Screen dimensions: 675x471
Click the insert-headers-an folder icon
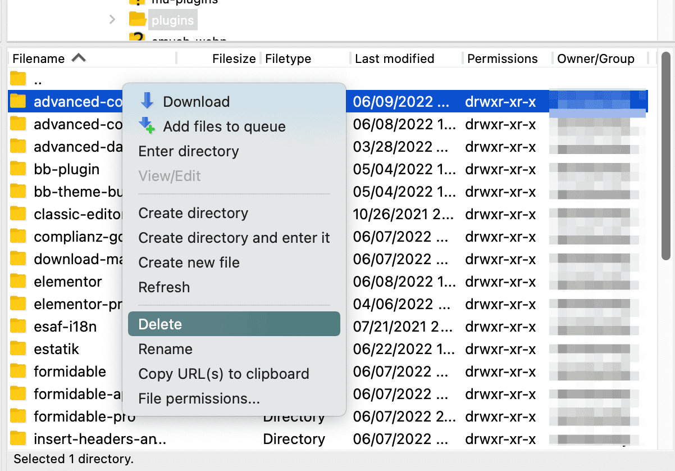click(19, 438)
